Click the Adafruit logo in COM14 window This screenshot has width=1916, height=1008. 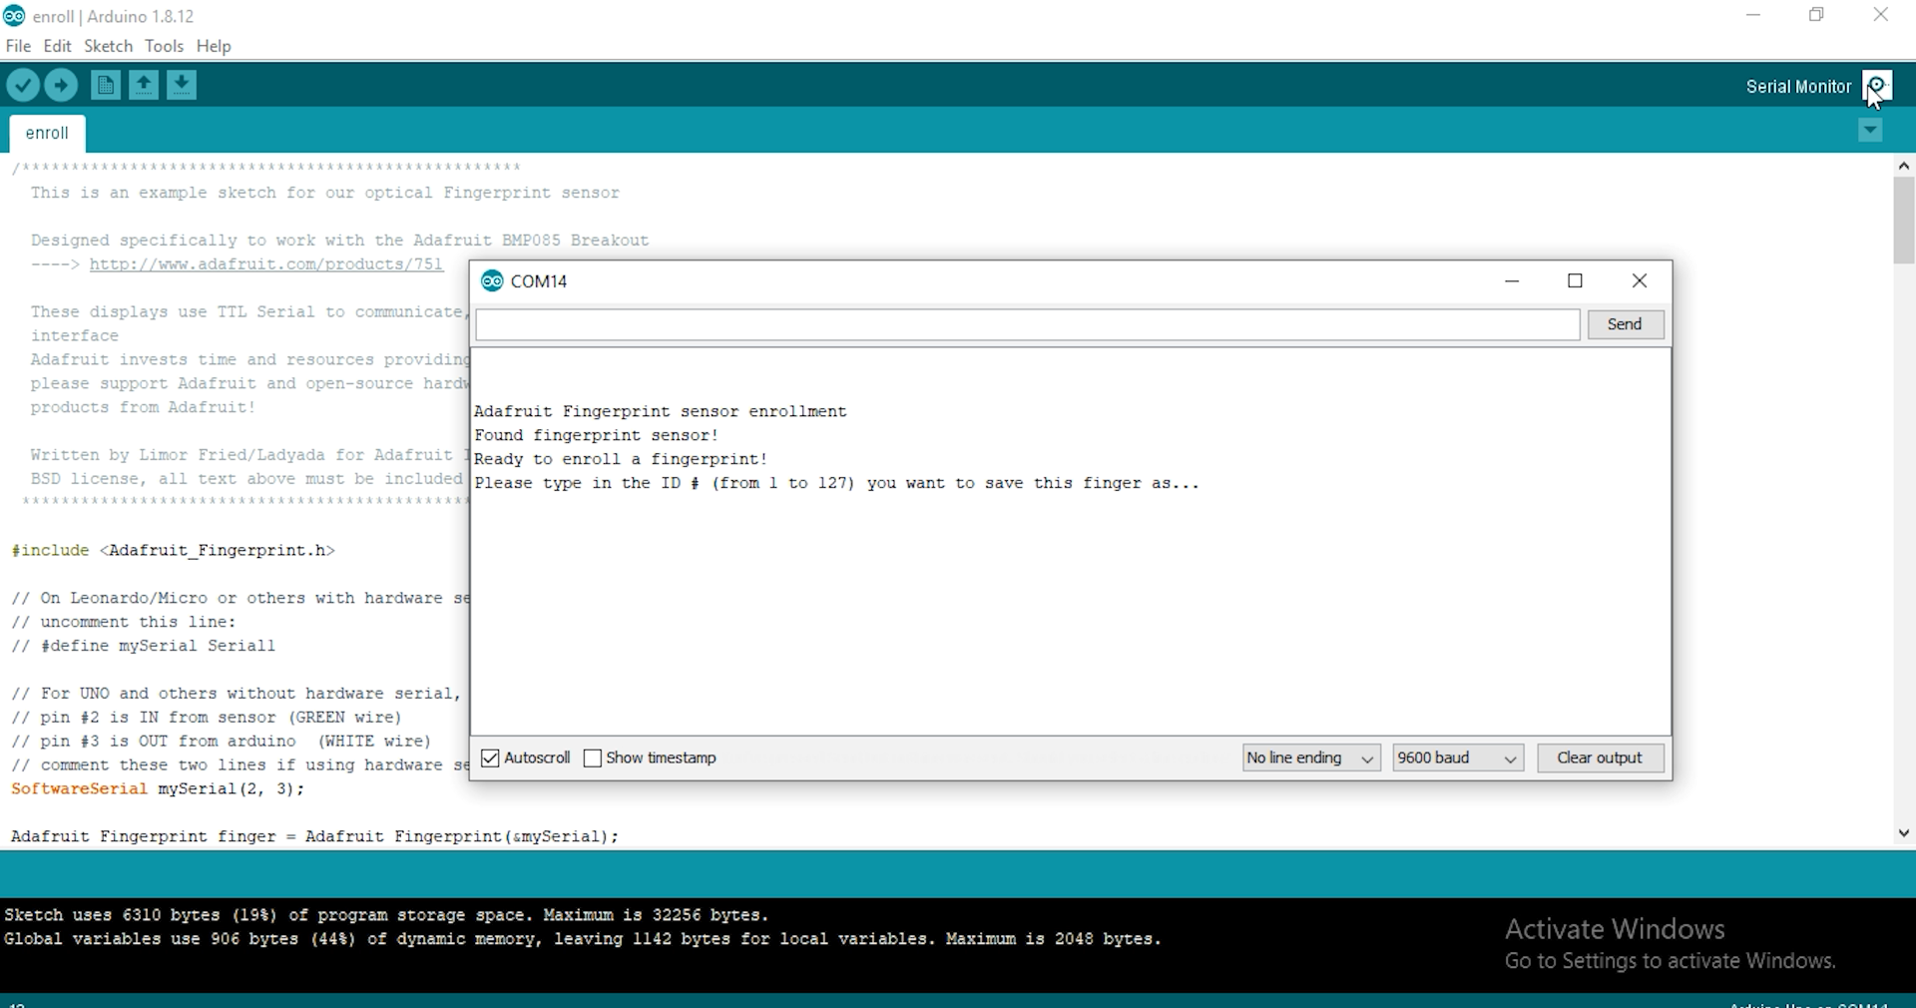pos(492,280)
